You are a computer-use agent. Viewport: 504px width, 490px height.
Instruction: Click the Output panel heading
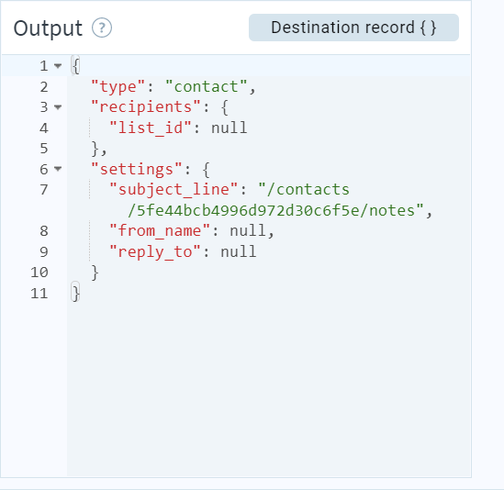click(48, 28)
